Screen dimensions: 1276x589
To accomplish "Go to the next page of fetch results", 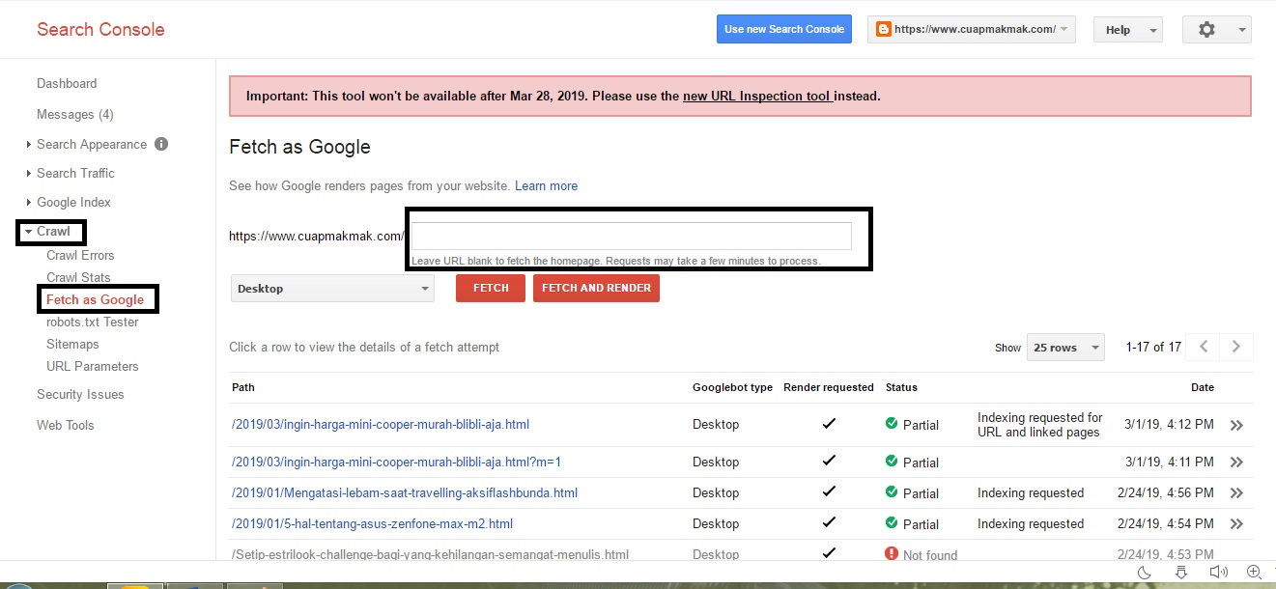I will pos(1236,347).
